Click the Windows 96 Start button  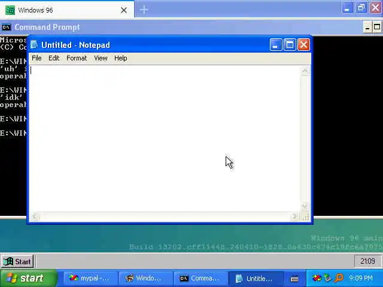(17, 261)
